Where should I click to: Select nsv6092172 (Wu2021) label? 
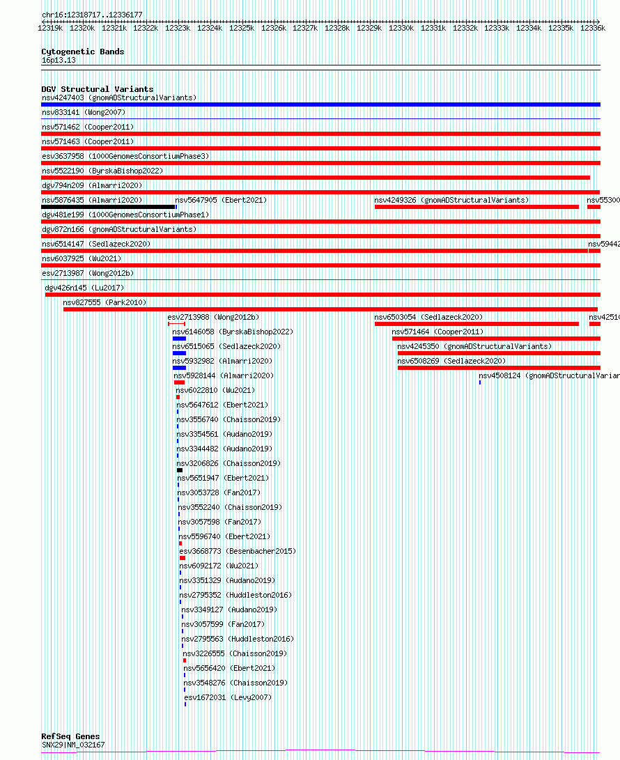pos(219,566)
